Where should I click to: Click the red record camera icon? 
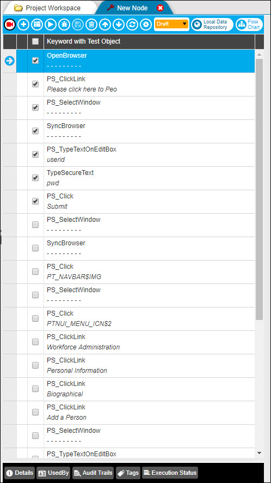pyautogui.click(x=10, y=25)
